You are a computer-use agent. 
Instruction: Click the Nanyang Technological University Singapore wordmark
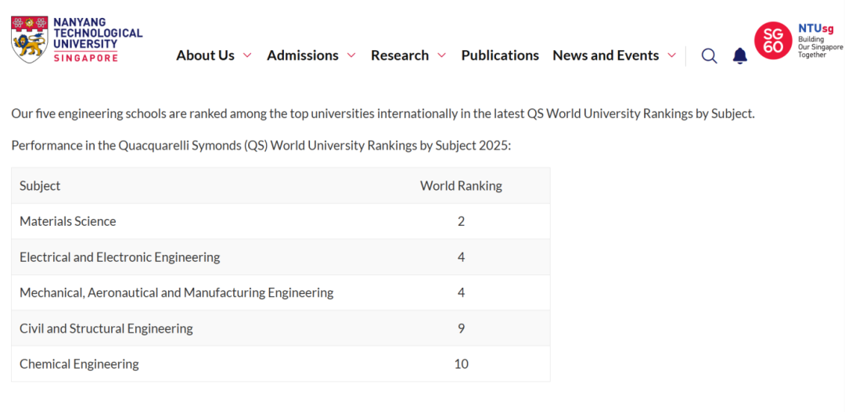pyautogui.click(x=97, y=40)
